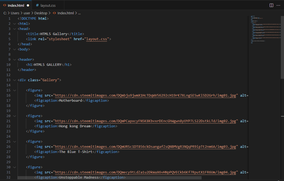
Task: Click the HTML file icon in the Index.html tab
Action: (x=5, y=5)
